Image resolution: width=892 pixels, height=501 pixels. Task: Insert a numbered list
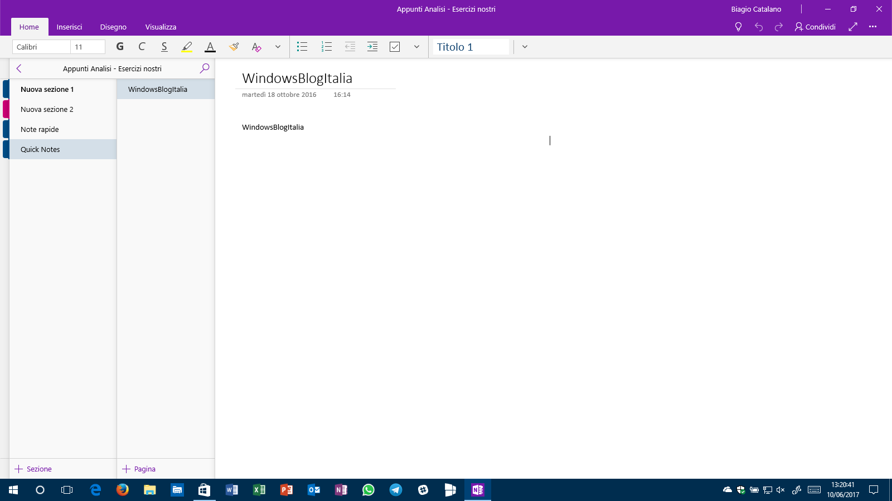[x=327, y=47]
